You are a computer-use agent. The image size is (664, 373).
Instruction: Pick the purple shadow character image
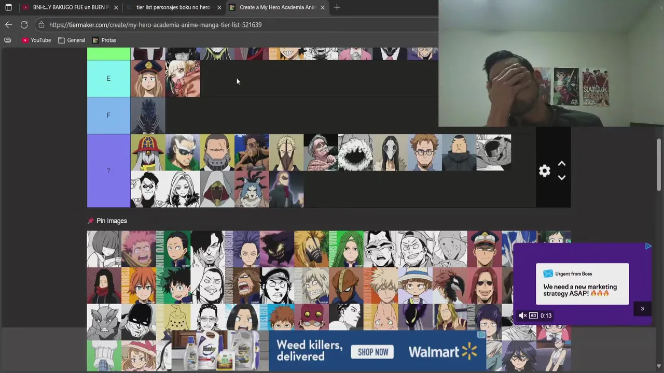pos(277,249)
